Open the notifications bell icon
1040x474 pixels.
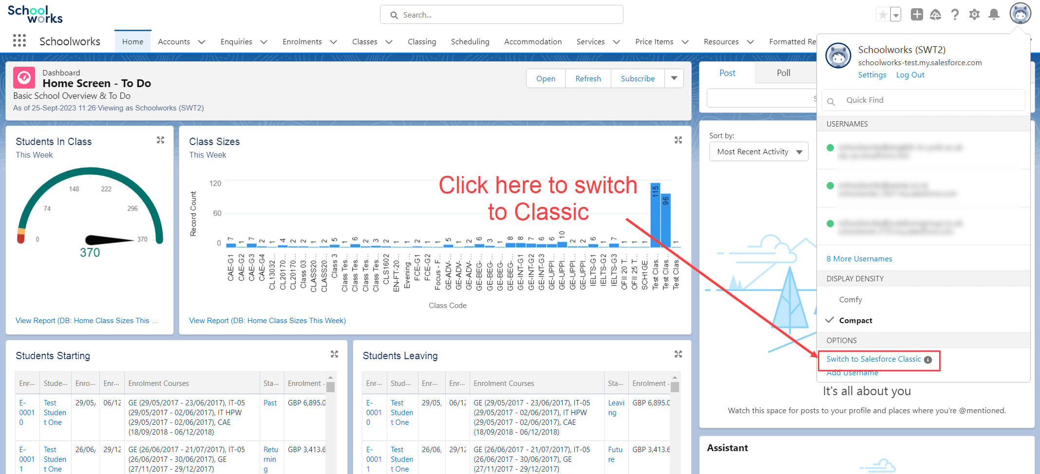pyautogui.click(x=994, y=15)
